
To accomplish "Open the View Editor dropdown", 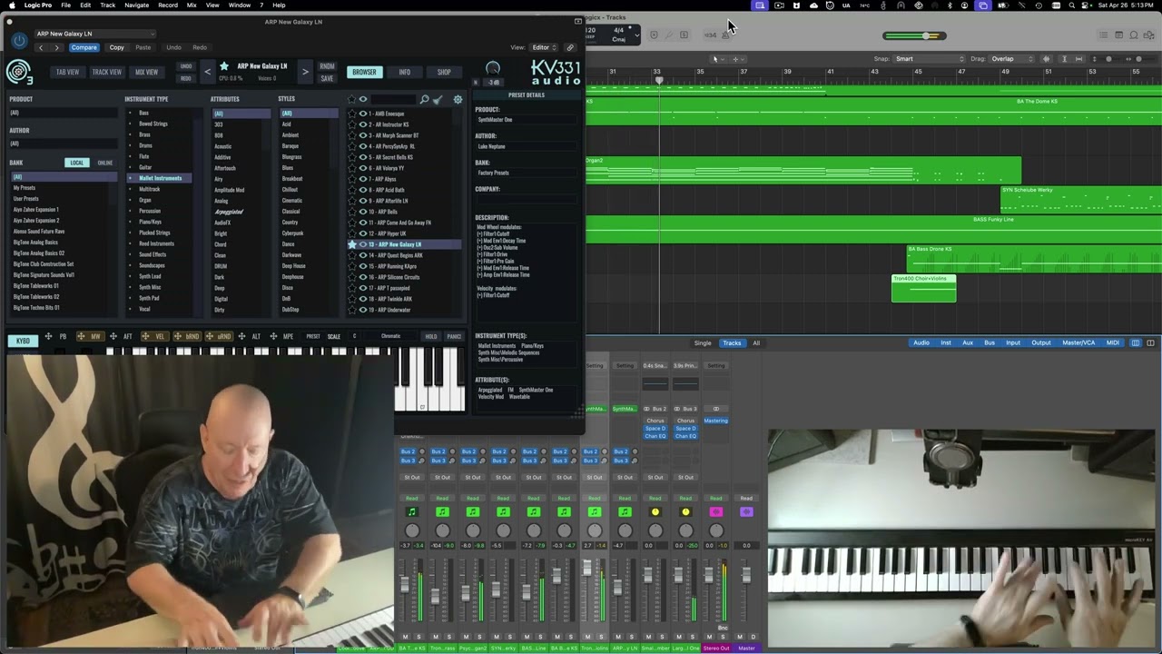I will [545, 47].
